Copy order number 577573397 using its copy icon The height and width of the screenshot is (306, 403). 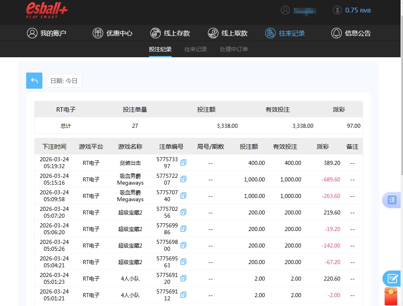click(x=183, y=163)
